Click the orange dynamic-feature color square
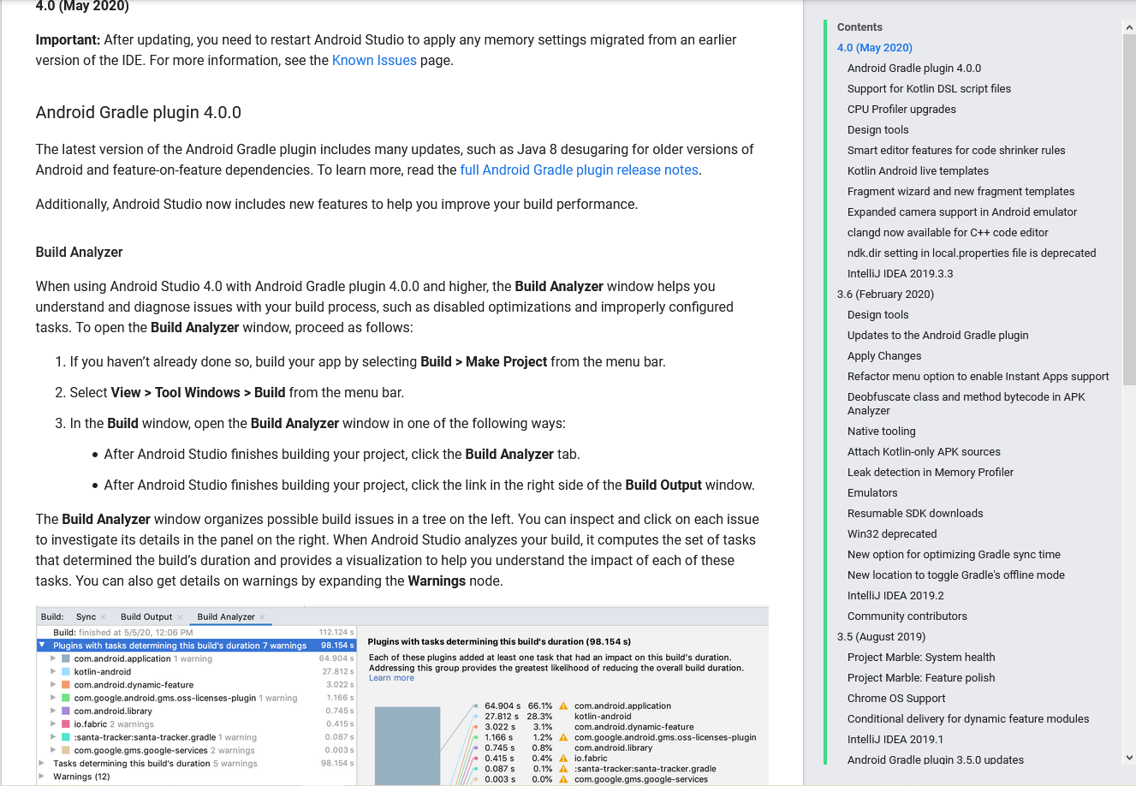The image size is (1136, 786). tap(66, 685)
